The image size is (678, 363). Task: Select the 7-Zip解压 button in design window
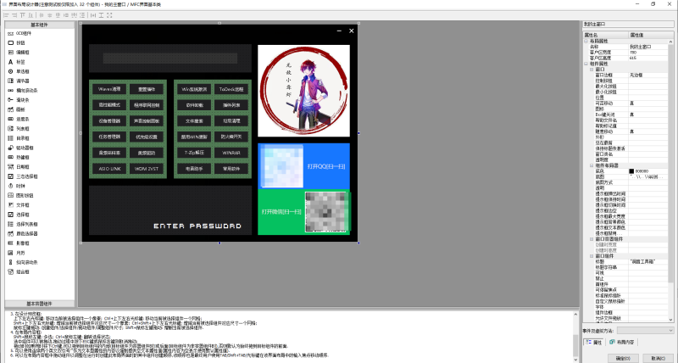coord(194,153)
